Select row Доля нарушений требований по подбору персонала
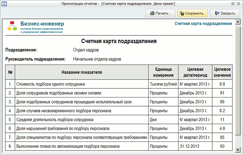The image size is (243, 155). 119,128
